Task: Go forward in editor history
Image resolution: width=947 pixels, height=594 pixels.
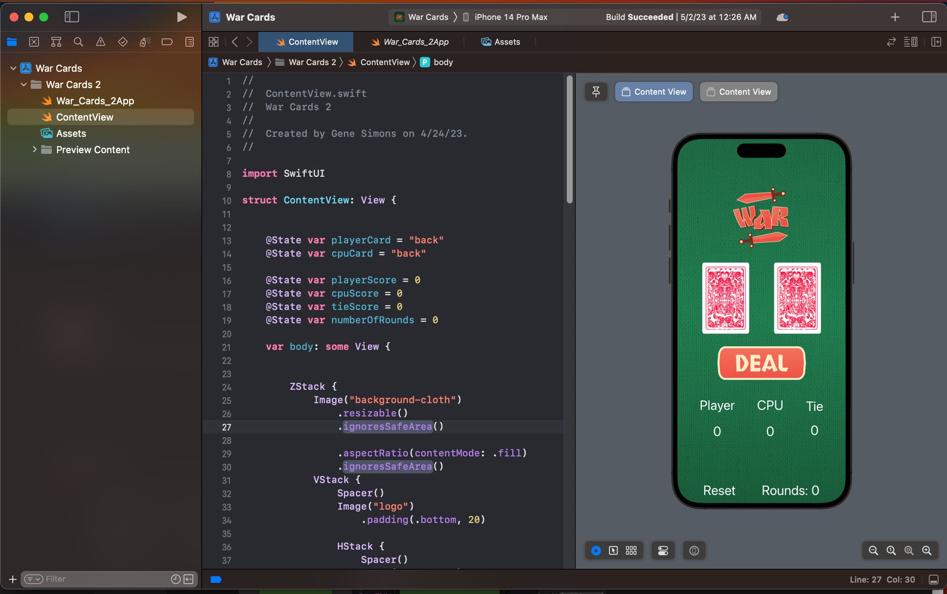Action: (250, 42)
